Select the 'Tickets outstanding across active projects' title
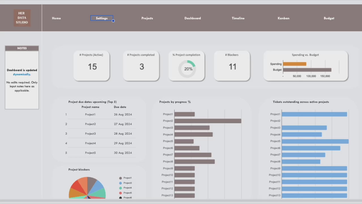 click(301, 102)
